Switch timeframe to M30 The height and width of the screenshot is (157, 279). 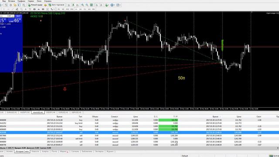71,9
